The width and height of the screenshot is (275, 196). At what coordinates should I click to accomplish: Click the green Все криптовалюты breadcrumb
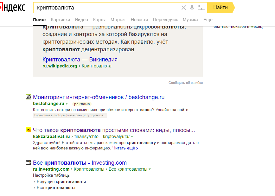(128, 169)
